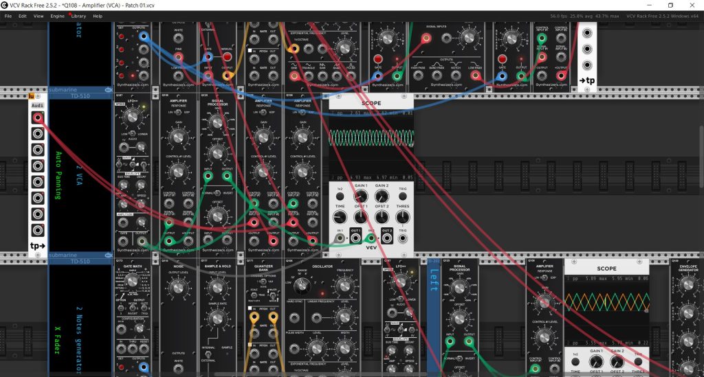The image size is (704, 377).
Task: Open the View menu
Action: [38, 16]
